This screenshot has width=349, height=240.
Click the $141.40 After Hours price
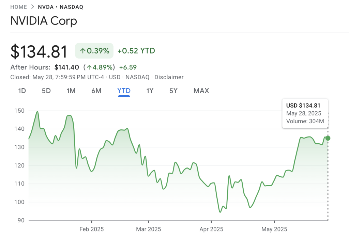[x=67, y=67]
